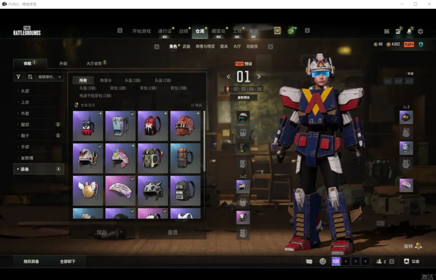Click the teal profile shield icon

click(421, 44)
